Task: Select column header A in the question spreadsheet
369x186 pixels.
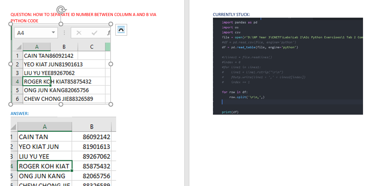Action: click(x=37, y=47)
